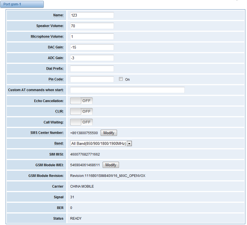
Task: Select the Microphone Volume field
Action: [x=92, y=37]
